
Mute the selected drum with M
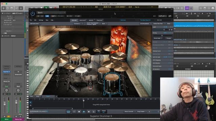172,30
